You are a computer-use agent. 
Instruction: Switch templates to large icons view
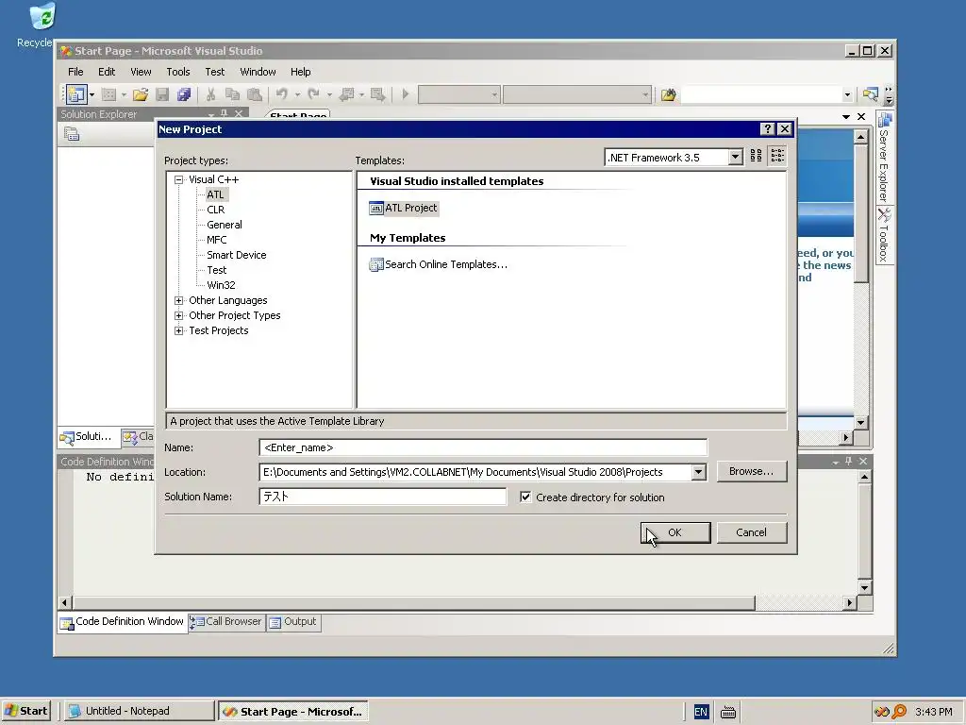point(756,156)
